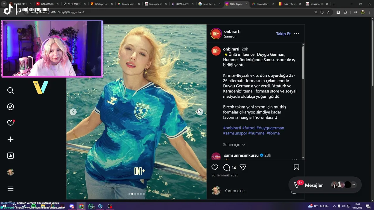
Task: Open media controls icon in toolbar
Action: 356,12
